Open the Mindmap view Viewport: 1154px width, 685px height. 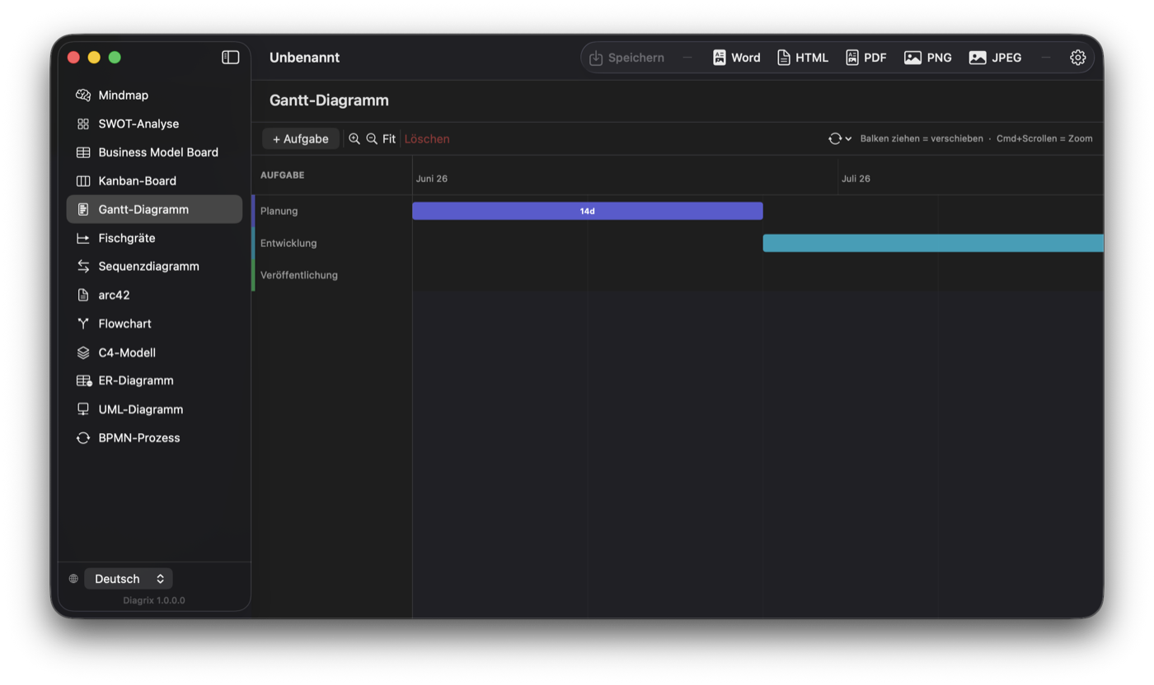[154, 96]
